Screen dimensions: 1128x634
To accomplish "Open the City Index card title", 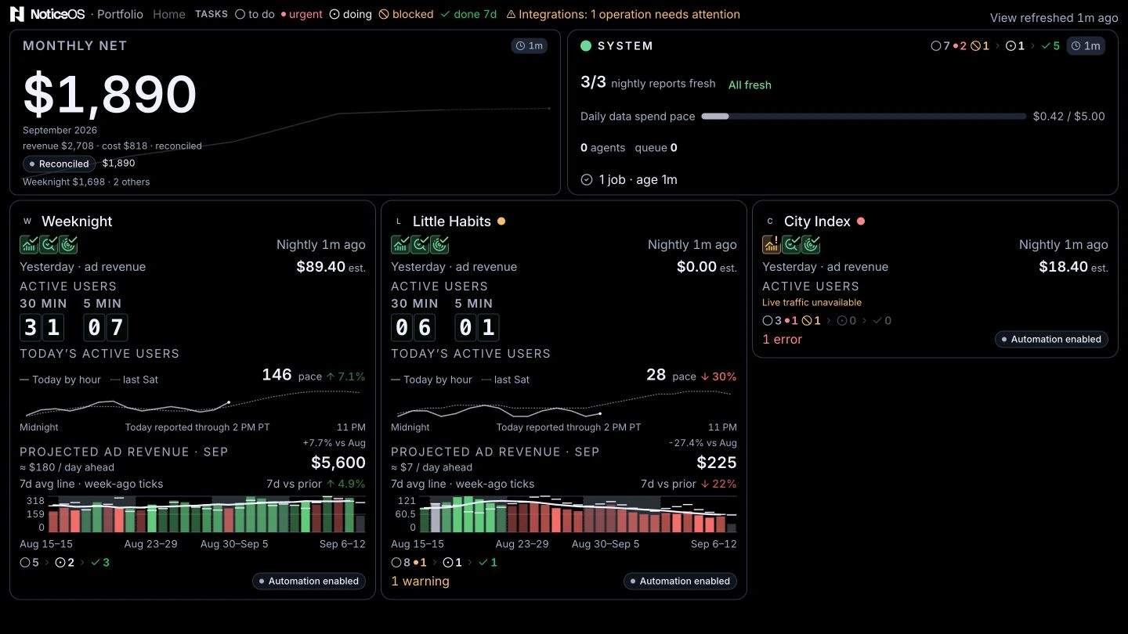I will point(817,221).
